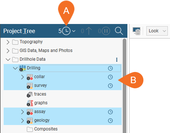170x133 pixels.
Task: Click the paused tasks icon in header
Action: point(106,31)
